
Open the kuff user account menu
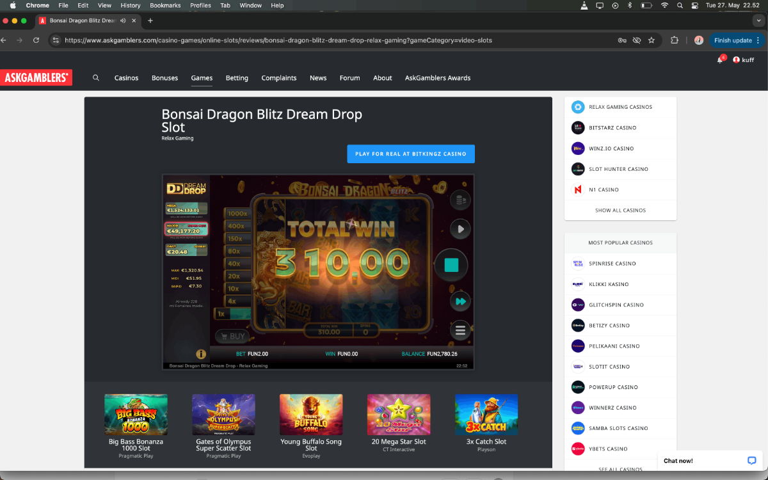coord(743,60)
